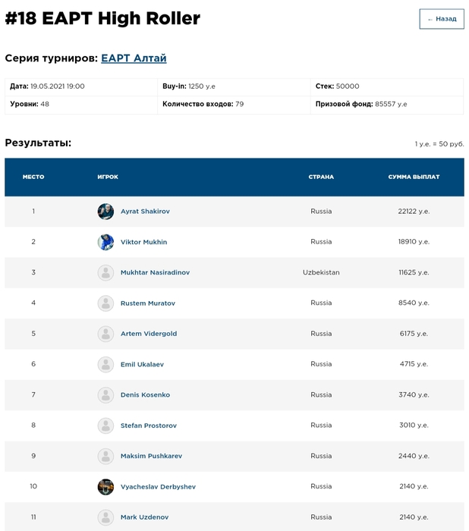Click Denis Kosenko's placeholder avatar

pyautogui.click(x=105, y=394)
